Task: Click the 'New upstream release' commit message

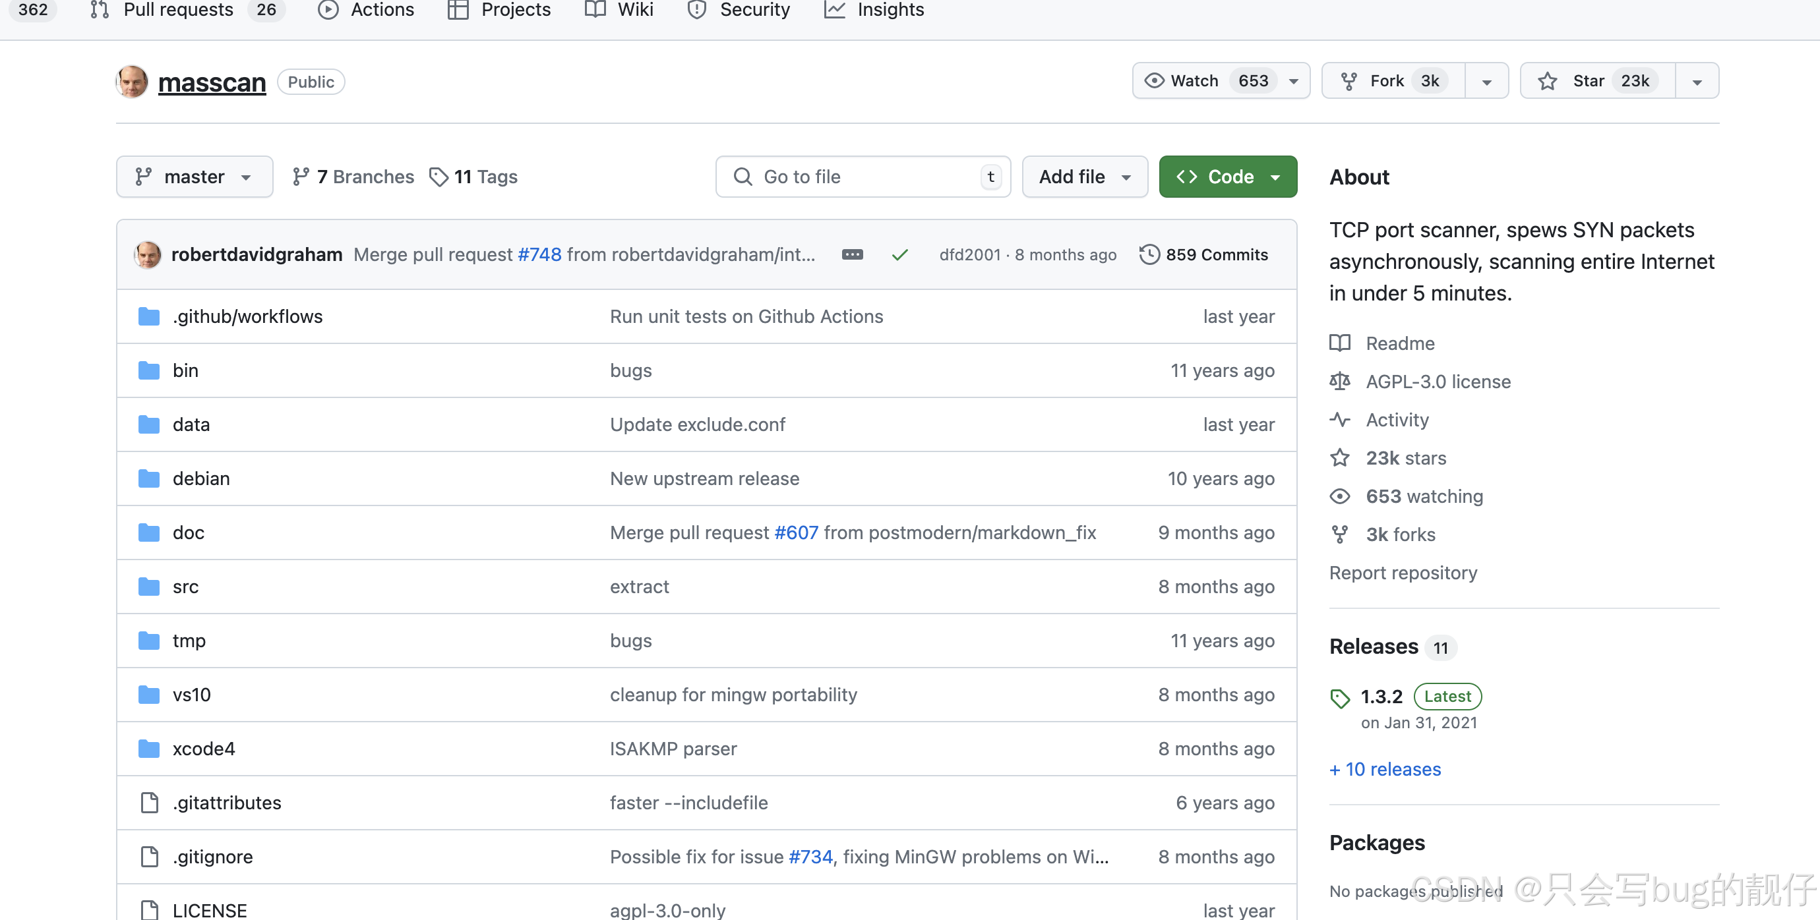Action: (704, 478)
